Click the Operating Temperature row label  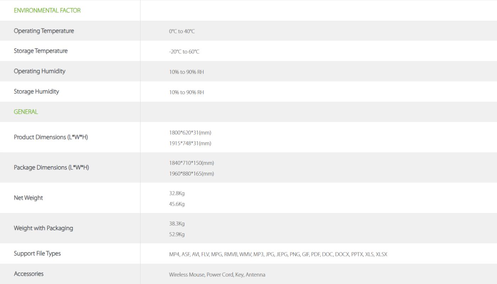click(44, 31)
